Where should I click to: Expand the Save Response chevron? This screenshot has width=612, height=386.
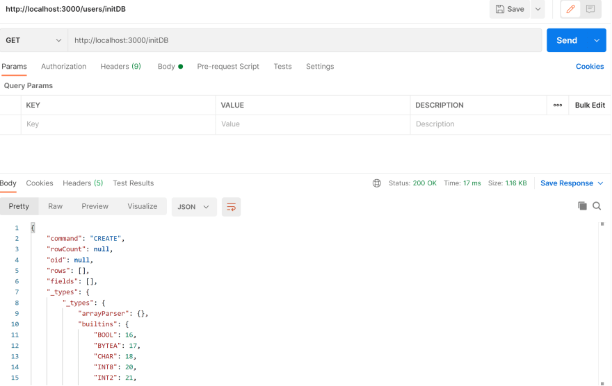(600, 183)
